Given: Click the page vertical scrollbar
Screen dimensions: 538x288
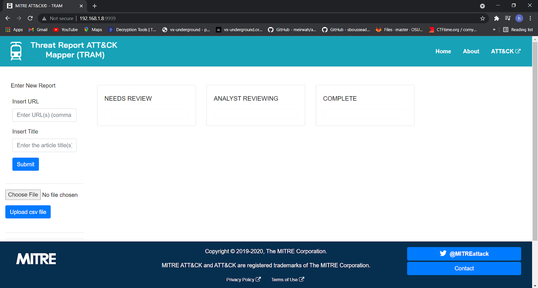Looking at the screenshot, I should point(535,141).
